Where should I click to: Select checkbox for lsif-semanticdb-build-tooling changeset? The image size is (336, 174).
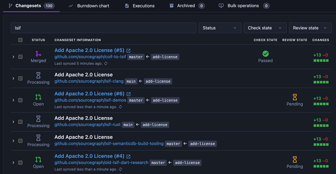20,141
